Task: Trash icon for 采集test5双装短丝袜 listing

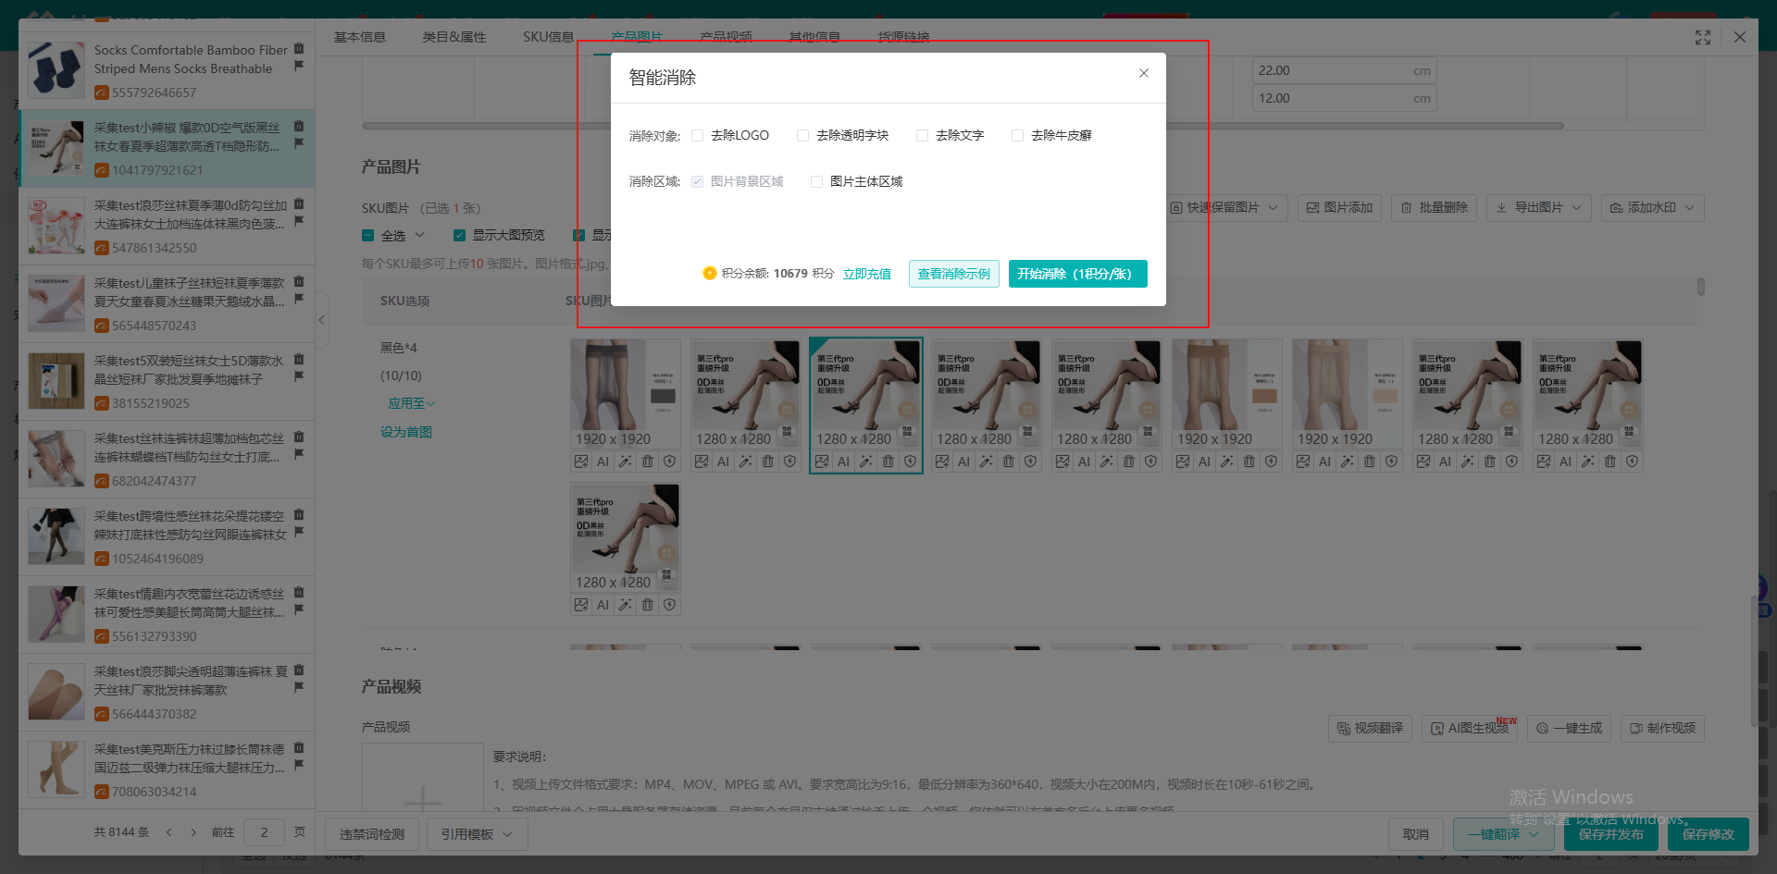Action: (x=299, y=359)
